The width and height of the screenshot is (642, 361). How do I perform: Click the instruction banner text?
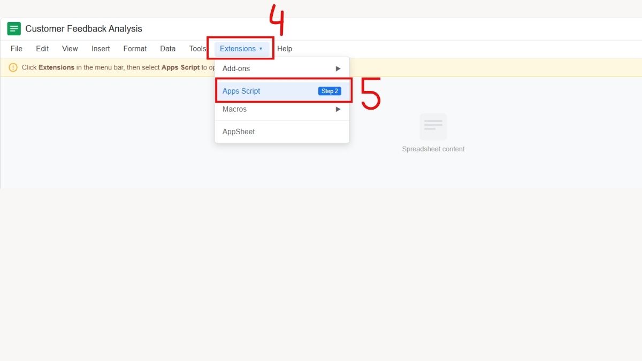[x=118, y=68]
